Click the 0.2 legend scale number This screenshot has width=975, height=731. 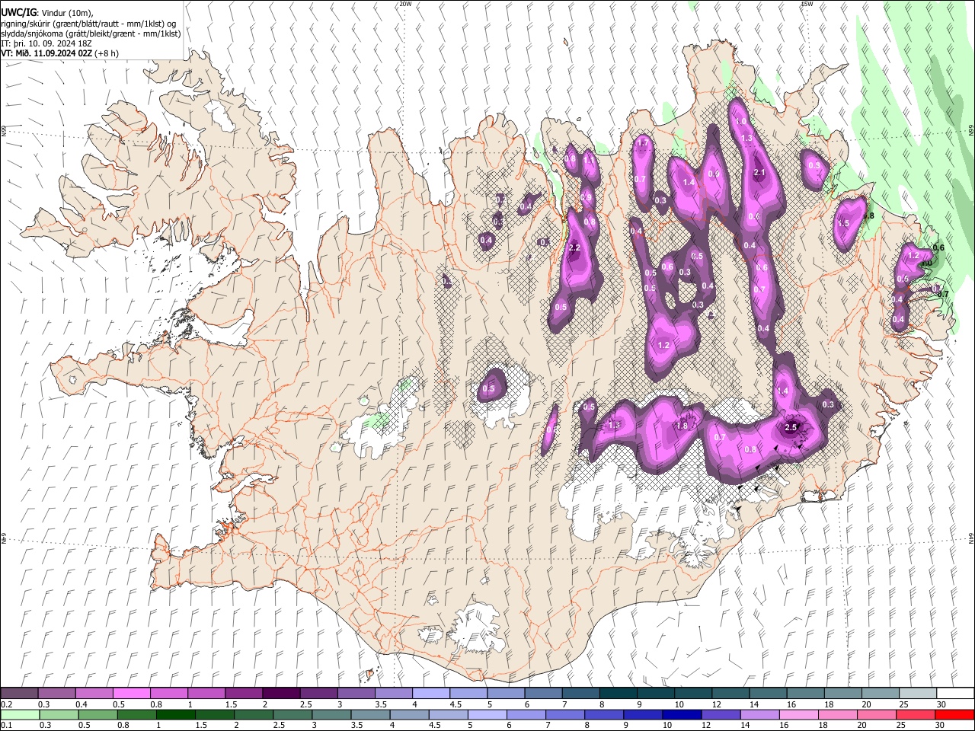coord(6,704)
